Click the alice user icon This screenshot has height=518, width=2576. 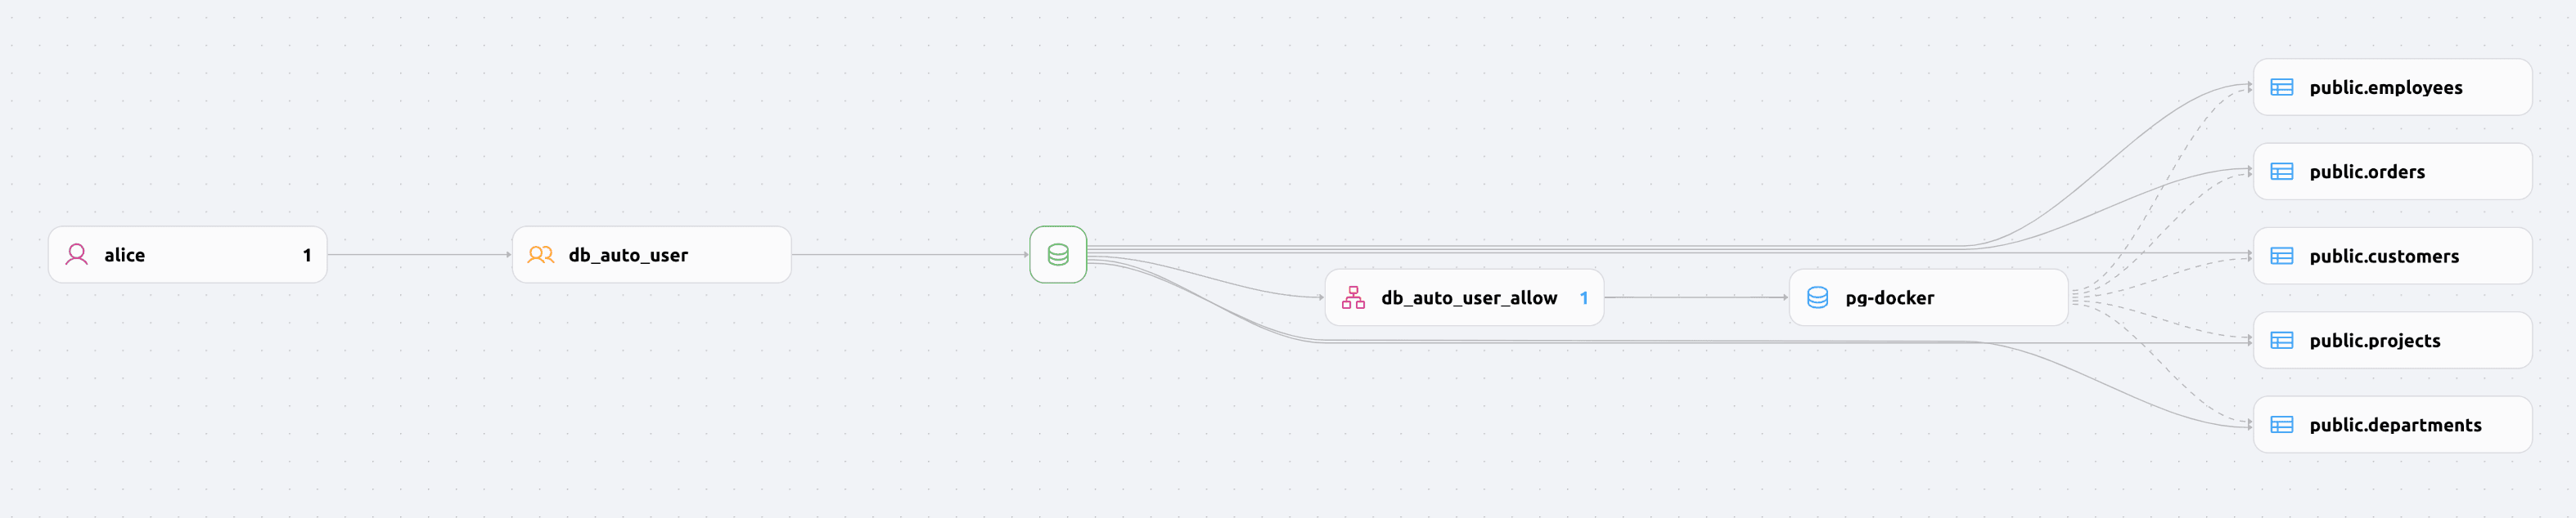point(76,255)
